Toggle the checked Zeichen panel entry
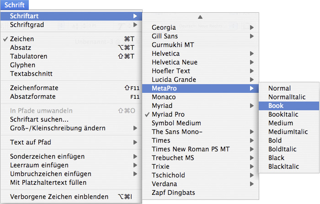 point(71,39)
